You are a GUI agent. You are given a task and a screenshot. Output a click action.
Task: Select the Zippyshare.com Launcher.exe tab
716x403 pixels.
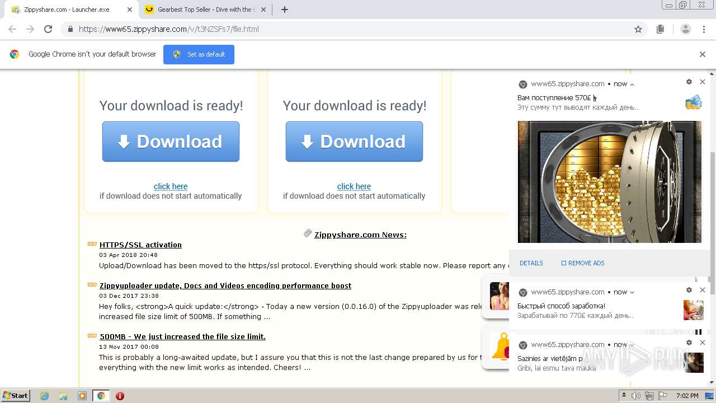[72, 10]
